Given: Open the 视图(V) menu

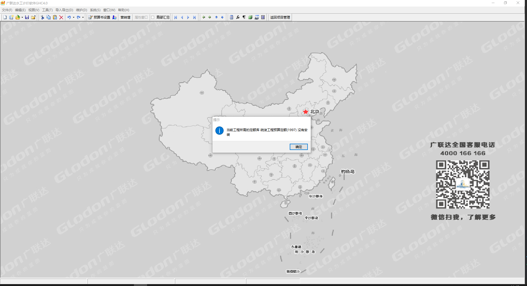Looking at the screenshot, I should (34, 10).
